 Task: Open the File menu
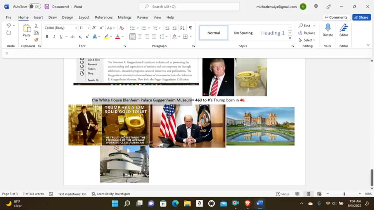[x=8, y=17]
